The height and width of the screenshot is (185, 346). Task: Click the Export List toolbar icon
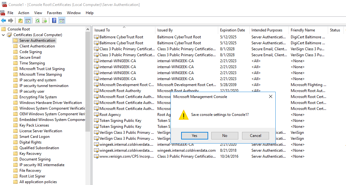click(45, 21)
